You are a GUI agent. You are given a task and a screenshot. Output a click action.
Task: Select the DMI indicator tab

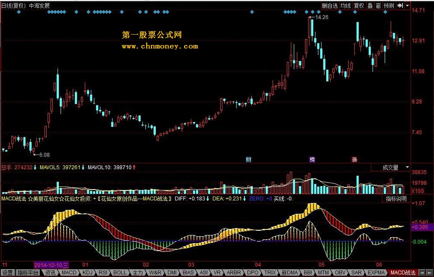tap(172, 273)
